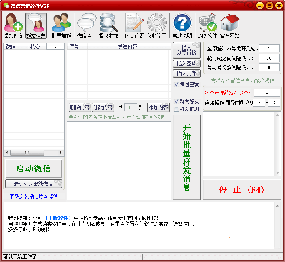The height and width of the screenshot is (262, 285).
Task: Click 修改内容 button
Action: coord(103,107)
